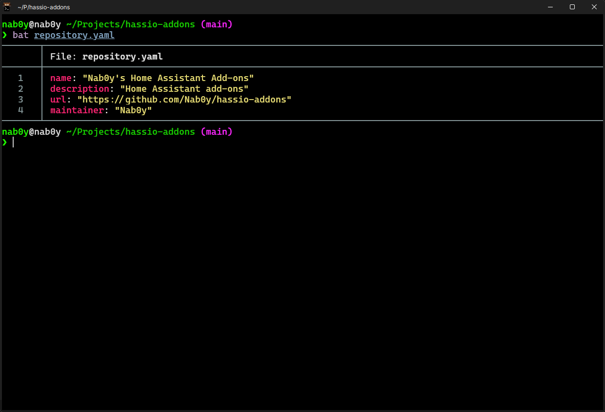Screen dimensions: 605x412
Task: Click the first prompt's "(main)" branch indicator
Action: coord(217,24)
